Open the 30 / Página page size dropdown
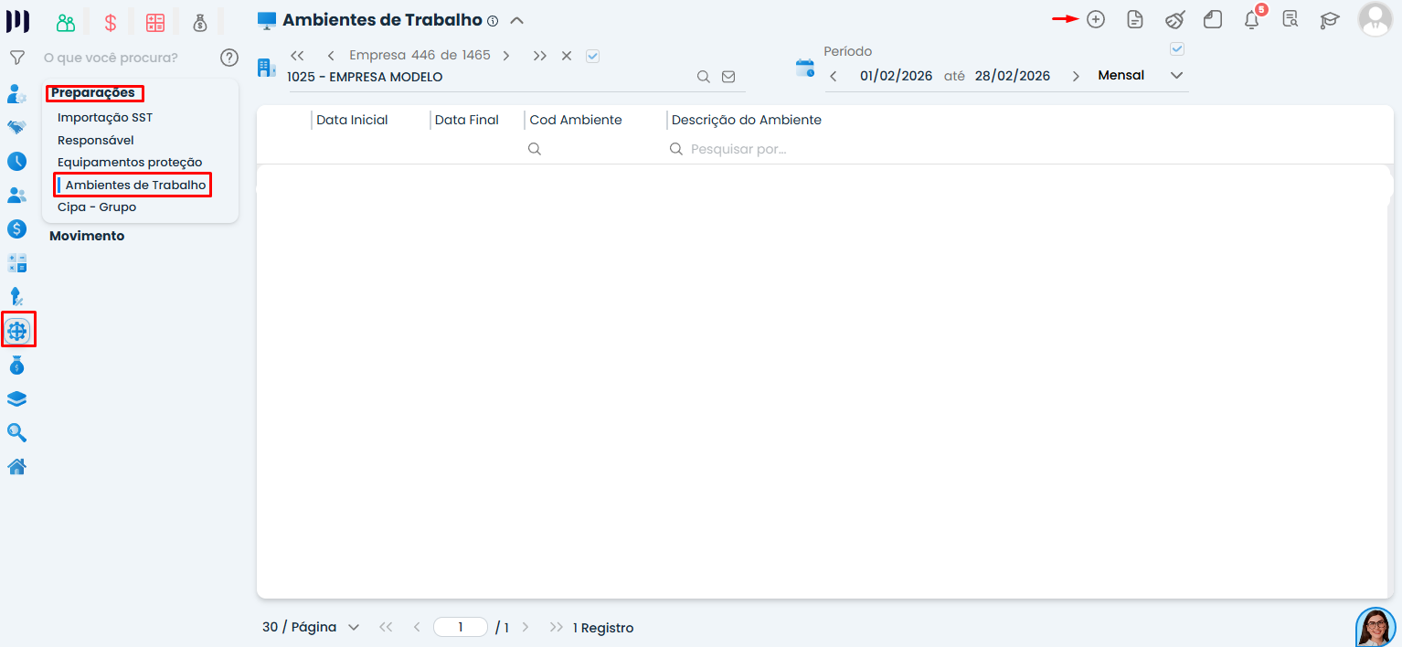The height and width of the screenshot is (647, 1402). (311, 627)
